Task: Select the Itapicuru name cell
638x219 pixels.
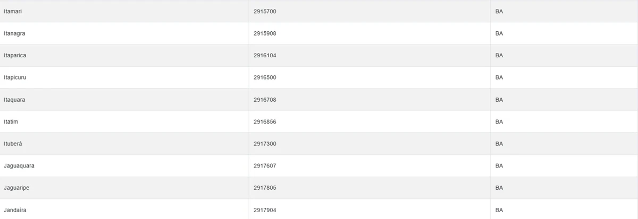Action: (x=15, y=77)
